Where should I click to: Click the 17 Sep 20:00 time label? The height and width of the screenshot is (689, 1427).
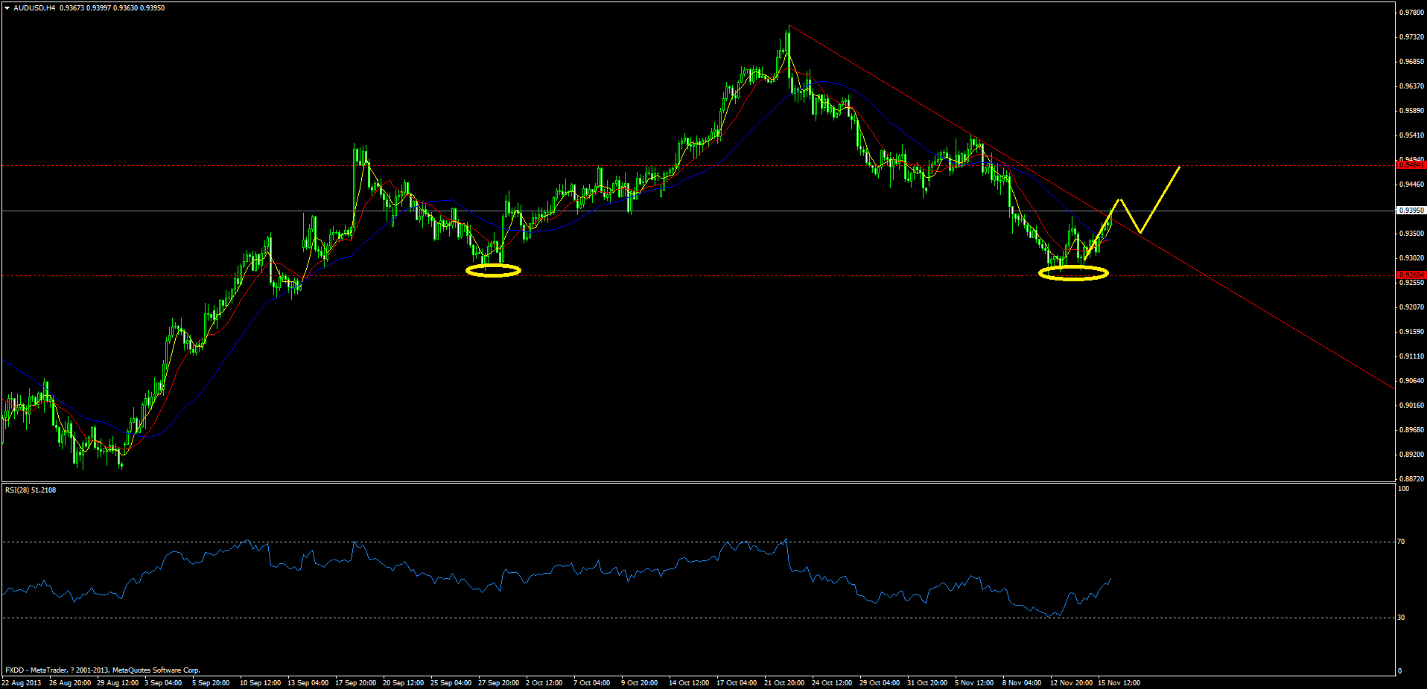pyautogui.click(x=356, y=683)
